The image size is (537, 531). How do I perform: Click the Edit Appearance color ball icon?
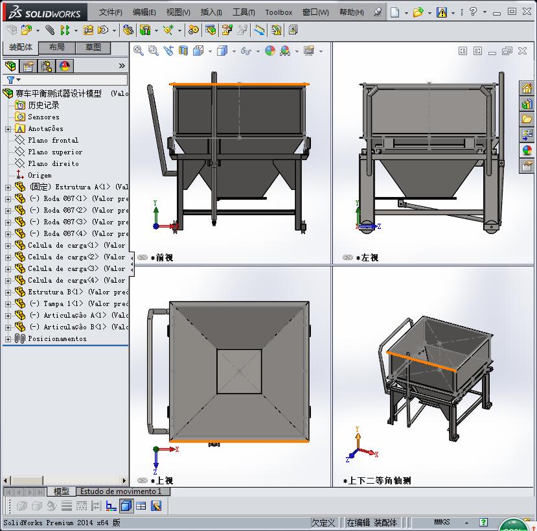pyautogui.click(x=270, y=51)
